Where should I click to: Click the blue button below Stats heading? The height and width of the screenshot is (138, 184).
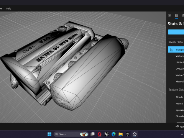point(176,32)
